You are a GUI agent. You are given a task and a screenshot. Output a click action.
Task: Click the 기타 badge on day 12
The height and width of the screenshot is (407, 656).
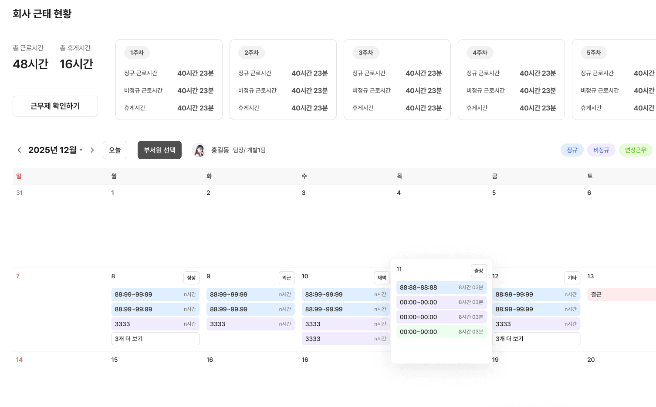572,278
